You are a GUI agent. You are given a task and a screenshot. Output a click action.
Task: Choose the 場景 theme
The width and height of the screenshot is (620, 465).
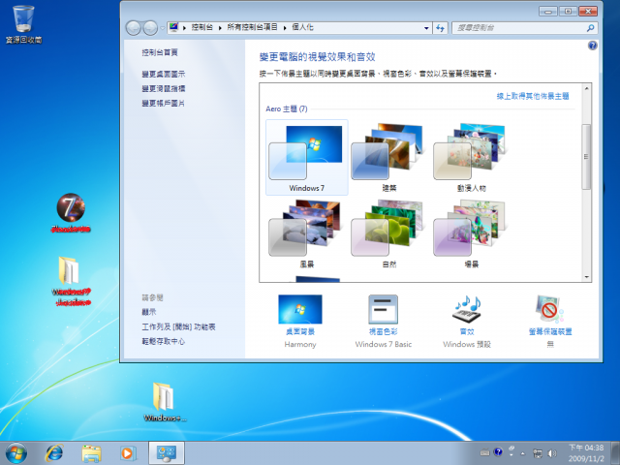pos(471,234)
